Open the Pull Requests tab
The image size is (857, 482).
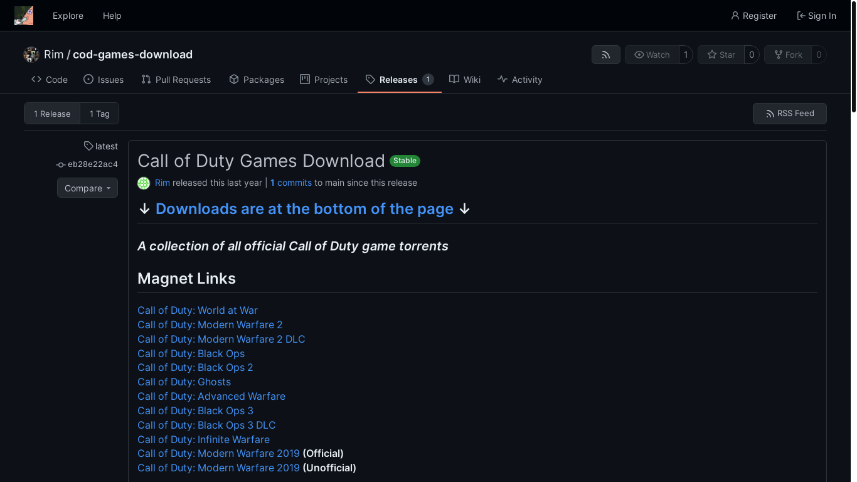(x=176, y=80)
